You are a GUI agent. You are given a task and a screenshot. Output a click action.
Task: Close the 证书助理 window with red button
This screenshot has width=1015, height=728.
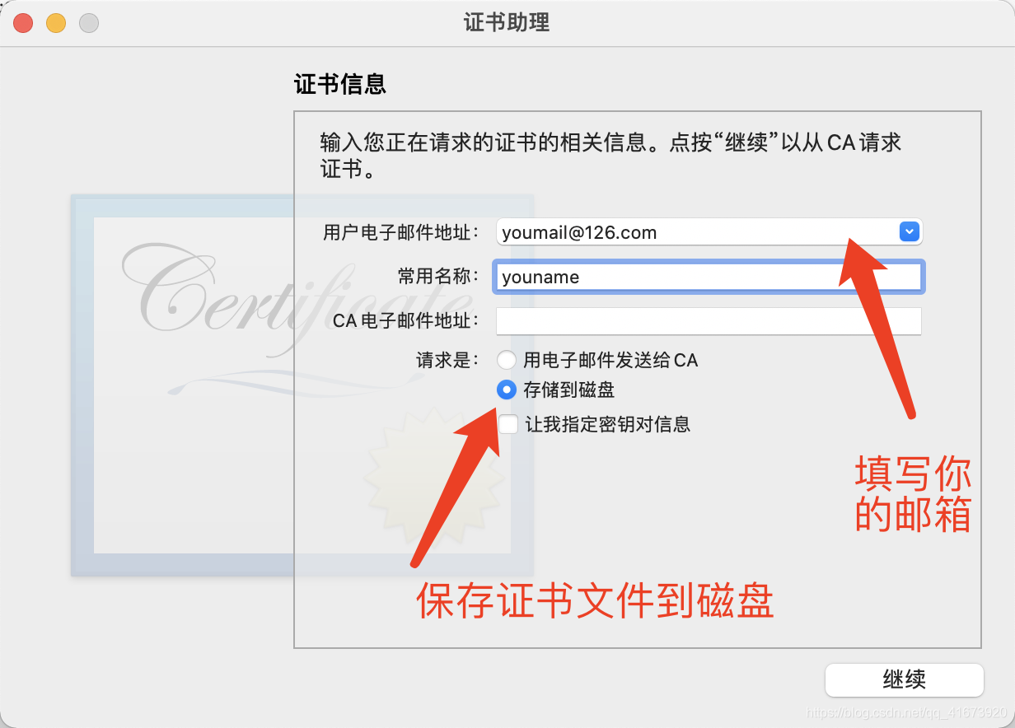pos(23,23)
